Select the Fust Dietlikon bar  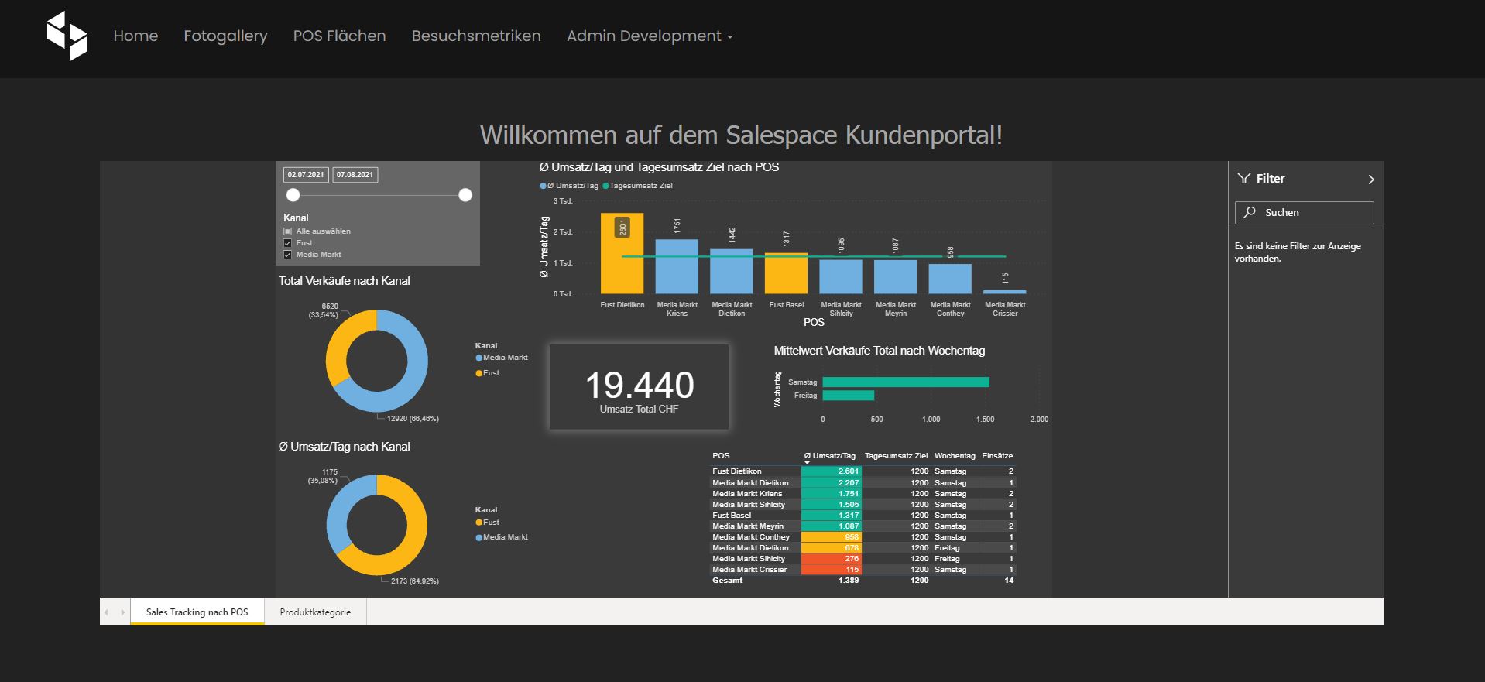[x=622, y=253]
